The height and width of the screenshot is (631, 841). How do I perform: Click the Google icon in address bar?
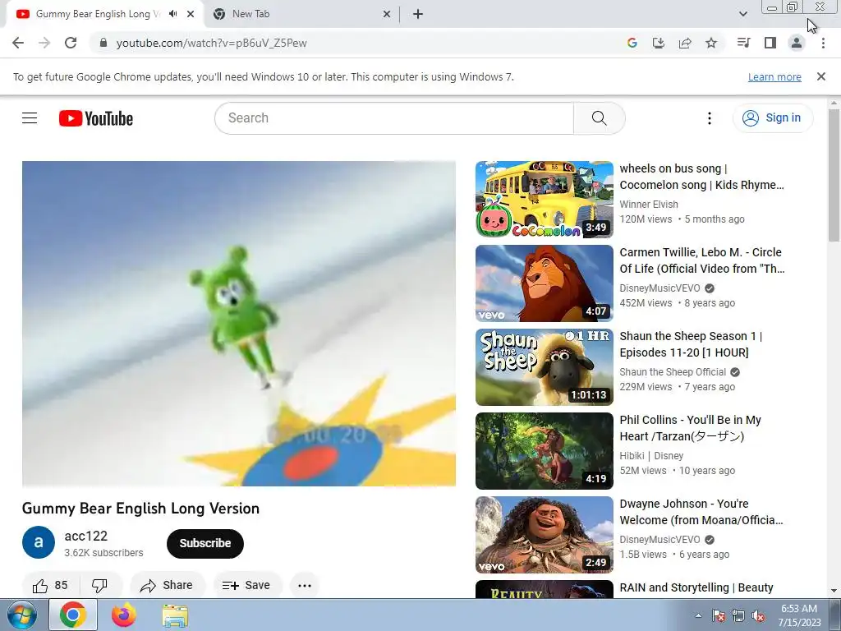632,43
